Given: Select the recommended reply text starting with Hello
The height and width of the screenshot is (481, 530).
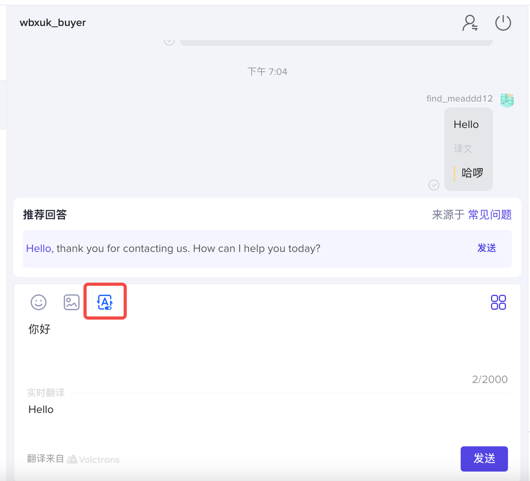Looking at the screenshot, I should click(173, 248).
